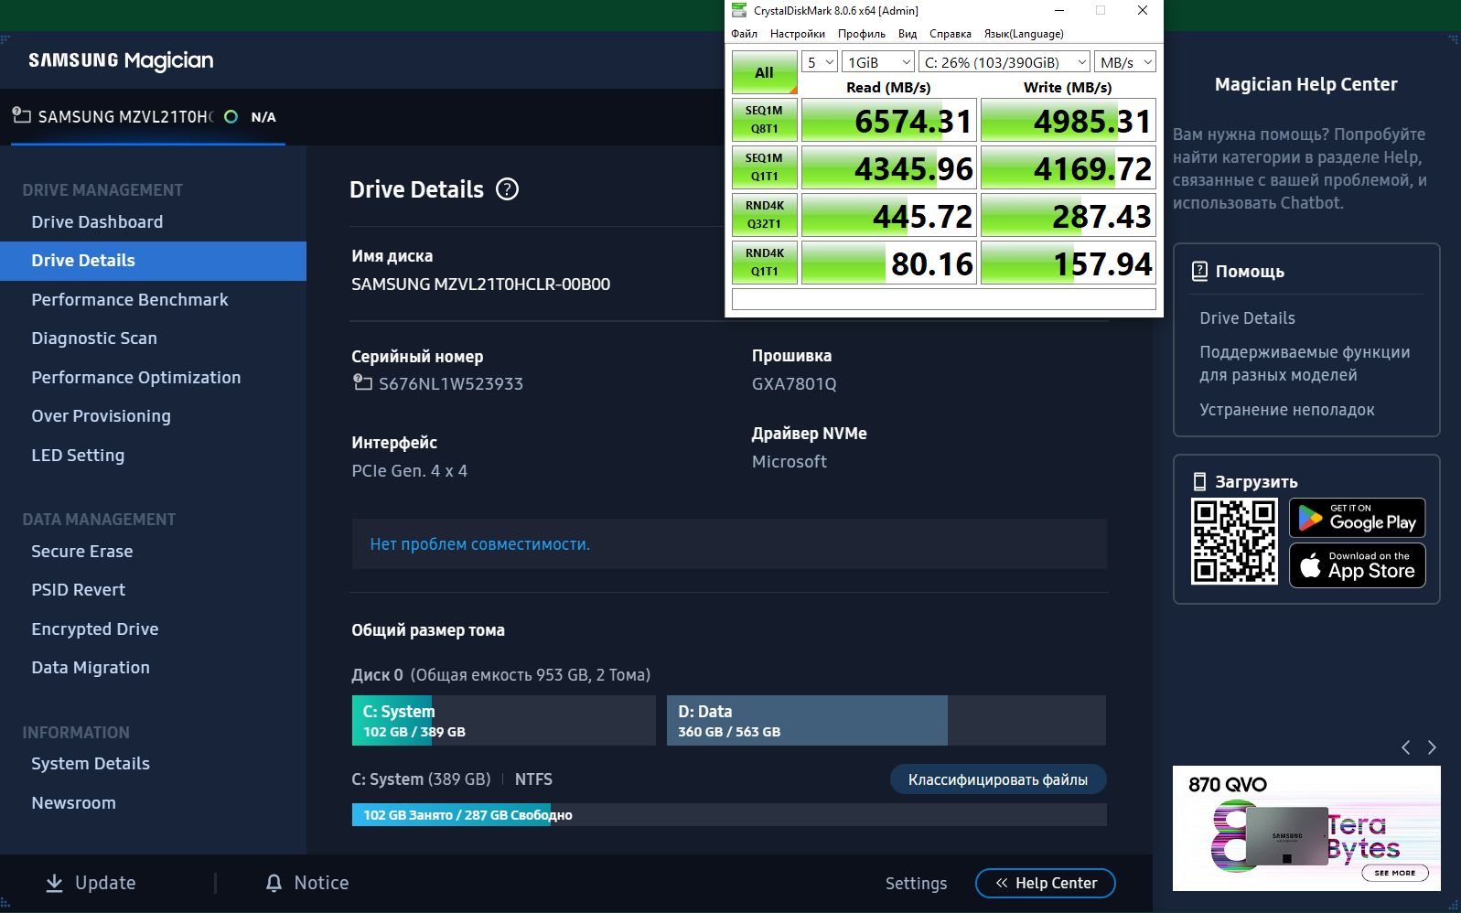Screen dimensions: 1461x913
Task: Open the Профиль menu in CrystalDiskMark
Action: [x=862, y=34]
